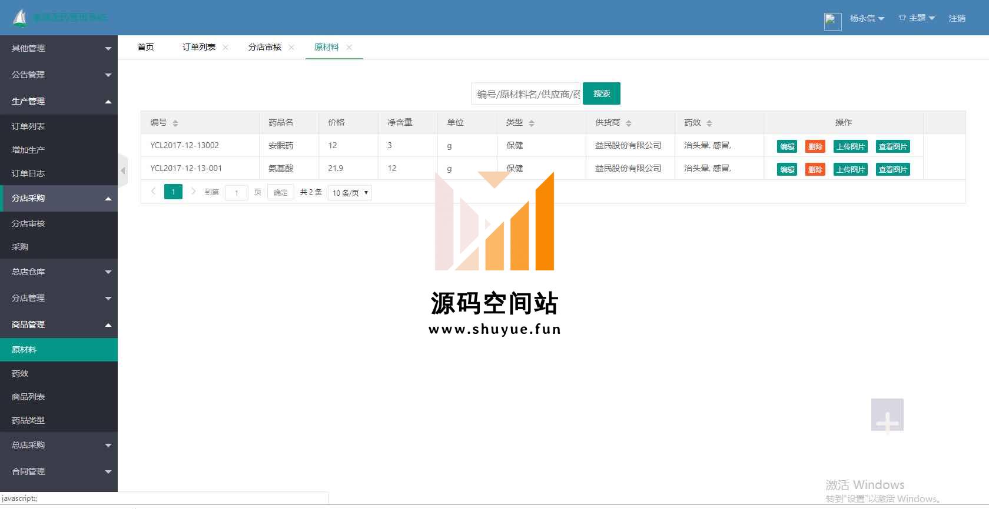
Task: Sort table by 供货商 column
Action: click(x=629, y=123)
